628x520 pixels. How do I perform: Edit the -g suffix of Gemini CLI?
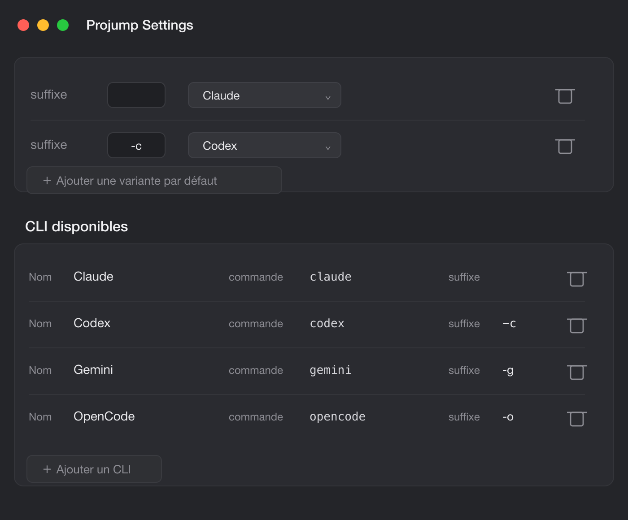(x=508, y=371)
